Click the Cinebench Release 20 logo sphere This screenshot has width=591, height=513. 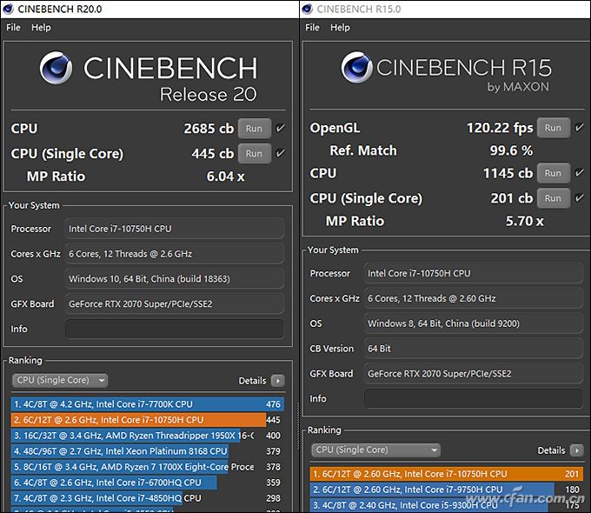point(56,68)
